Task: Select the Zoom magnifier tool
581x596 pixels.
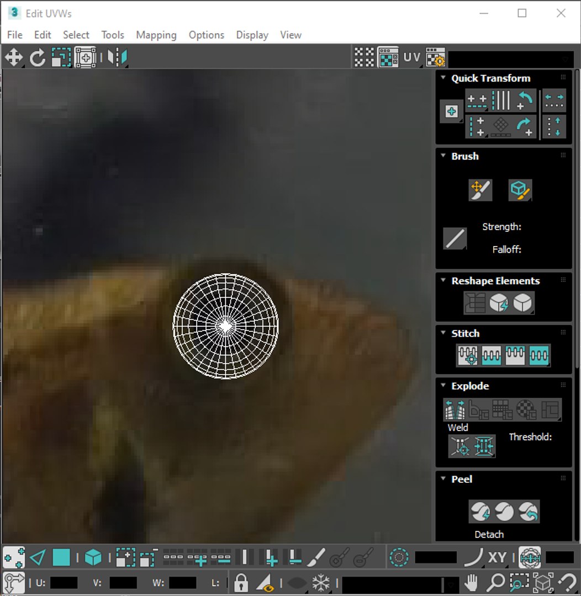Action: pyautogui.click(x=496, y=582)
